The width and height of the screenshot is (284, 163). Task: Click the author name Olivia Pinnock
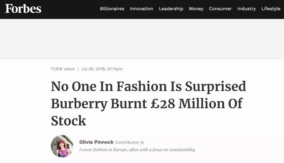[97, 142]
